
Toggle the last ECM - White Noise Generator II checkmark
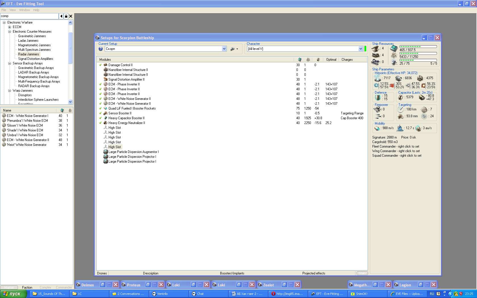point(100,104)
